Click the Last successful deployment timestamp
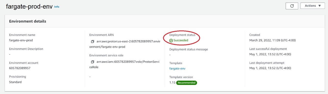This screenshot has height=94, width=328. (x=270, y=54)
